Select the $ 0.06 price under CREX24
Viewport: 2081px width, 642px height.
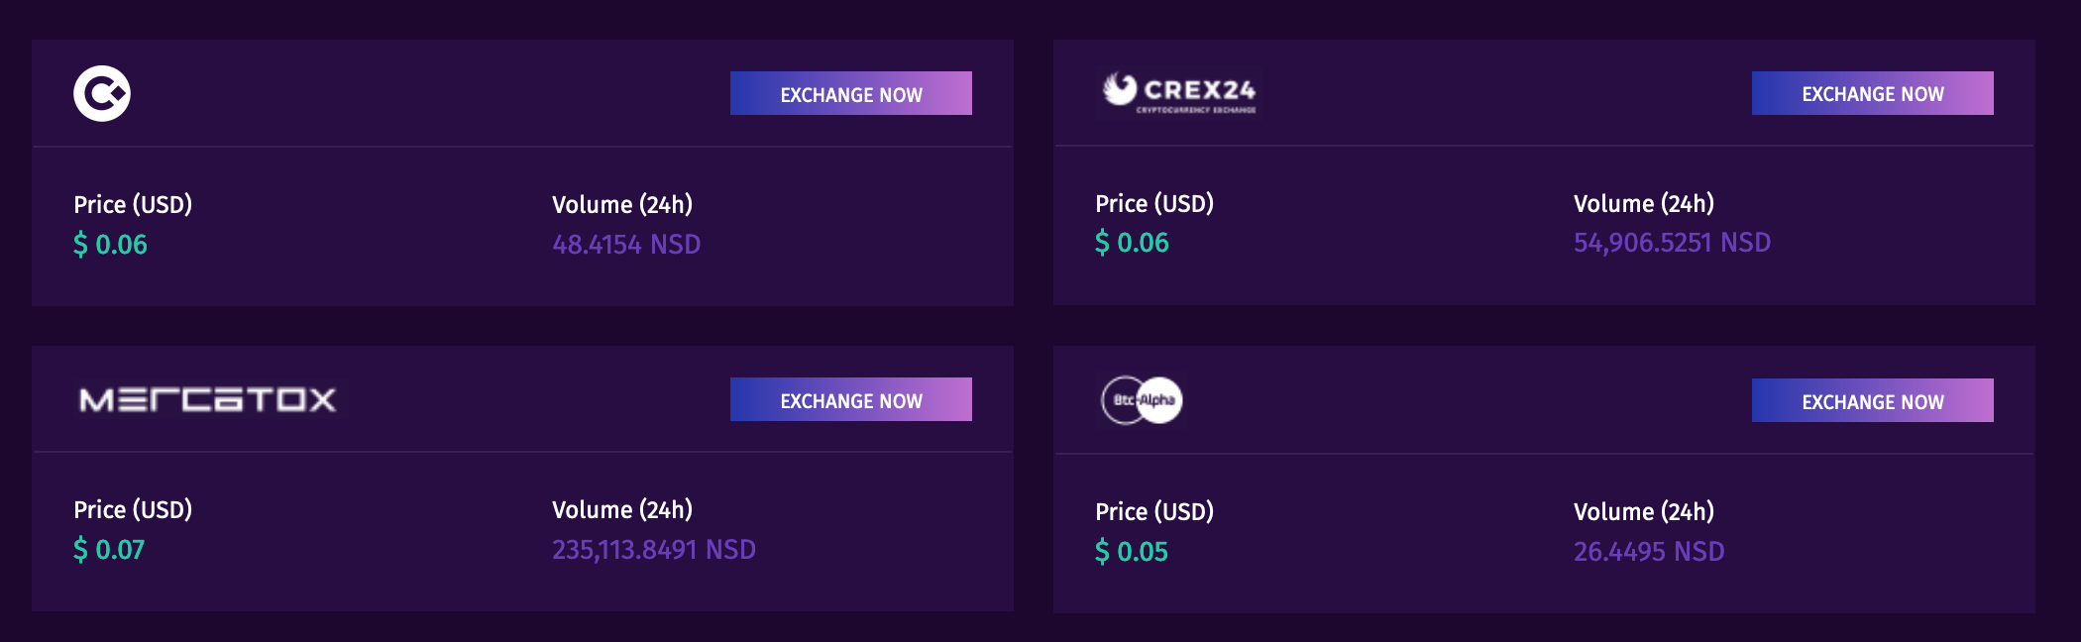[1132, 243]
